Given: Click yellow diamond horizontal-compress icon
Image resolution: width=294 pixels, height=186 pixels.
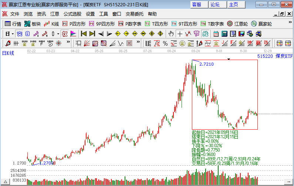Looking at the screenshot, I should click(143, 34).
